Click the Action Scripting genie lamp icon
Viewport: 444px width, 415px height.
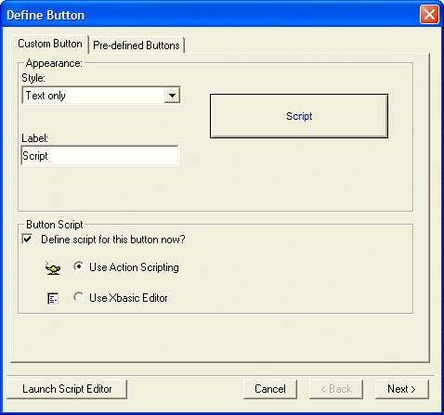[53, 268]
